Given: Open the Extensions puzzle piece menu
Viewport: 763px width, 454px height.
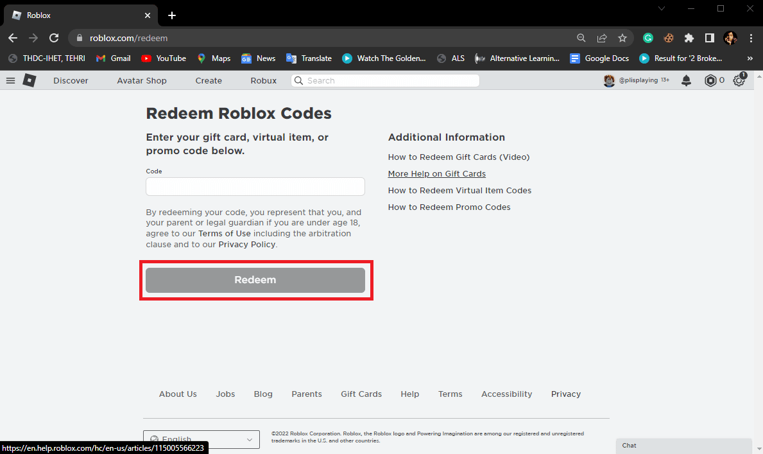Looking at the screenshot, I should coord(689,38).
